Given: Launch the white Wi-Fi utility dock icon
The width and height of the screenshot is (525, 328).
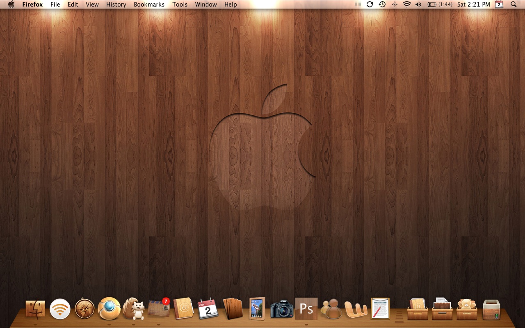Looking at the screenshot, I should (x=60, y=309).
